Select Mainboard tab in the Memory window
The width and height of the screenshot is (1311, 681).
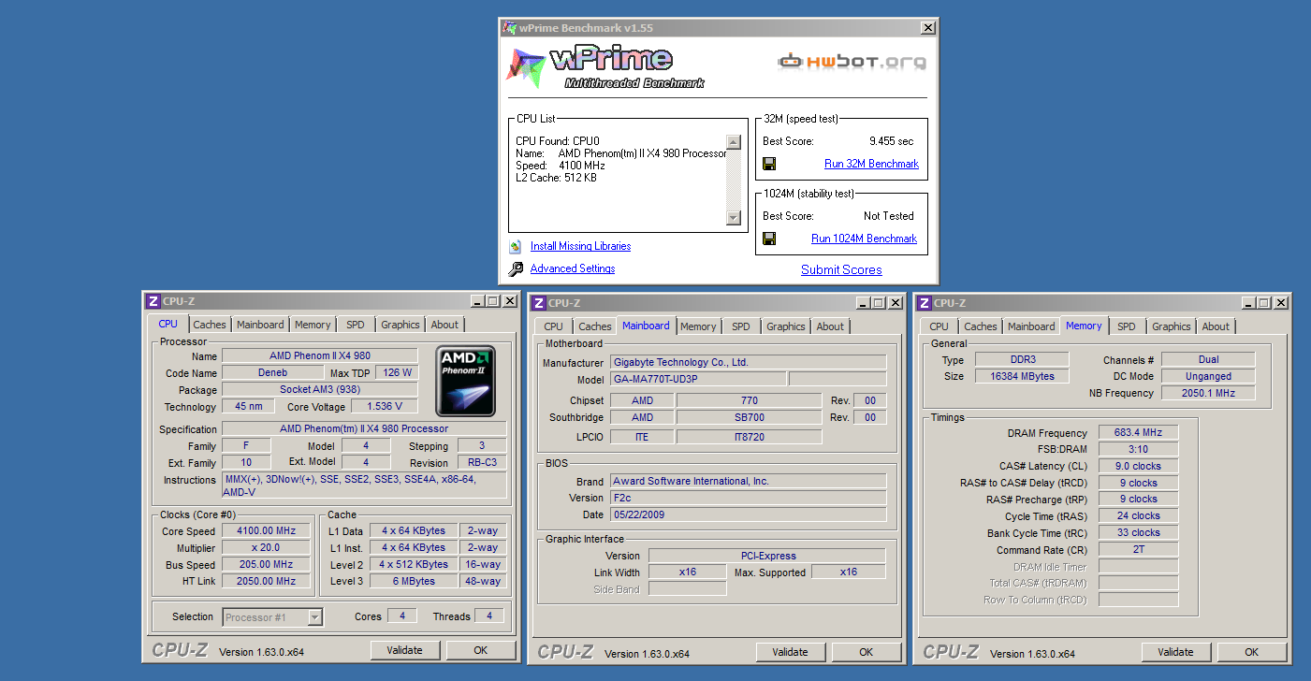[x=1031, y=326]
